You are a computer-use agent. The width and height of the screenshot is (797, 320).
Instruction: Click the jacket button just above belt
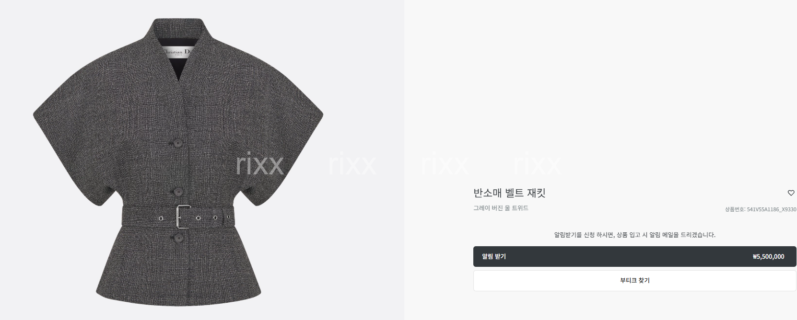178,192
